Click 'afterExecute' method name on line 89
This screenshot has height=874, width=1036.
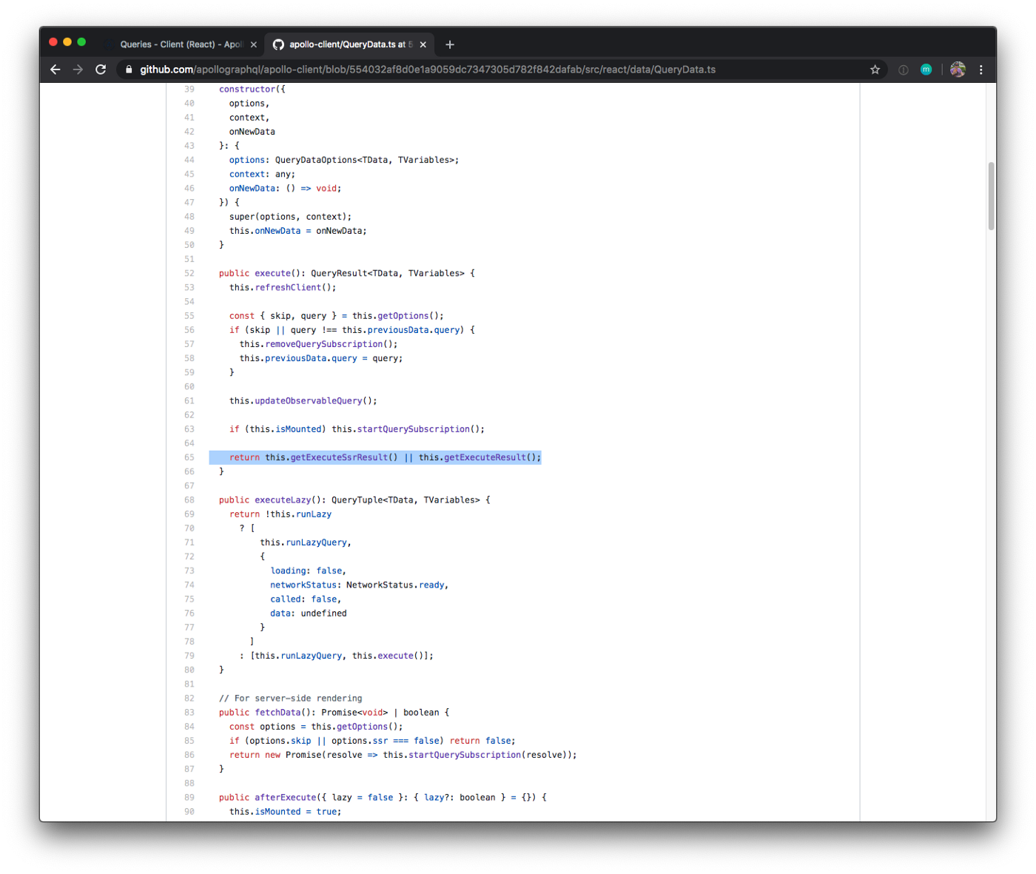(286, 797)
